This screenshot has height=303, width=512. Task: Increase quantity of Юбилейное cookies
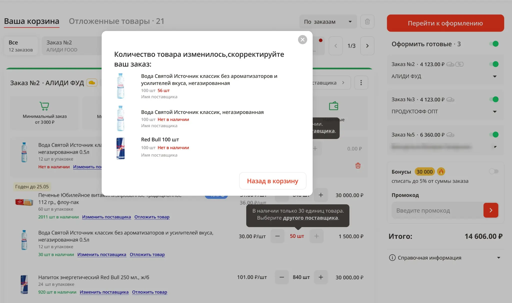coord(321,195)
